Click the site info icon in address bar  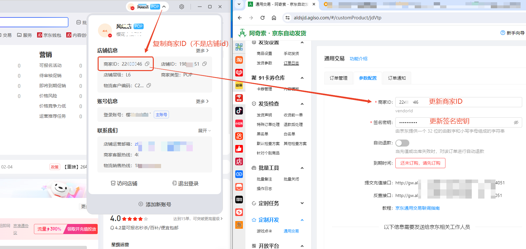tap(288, 18)
